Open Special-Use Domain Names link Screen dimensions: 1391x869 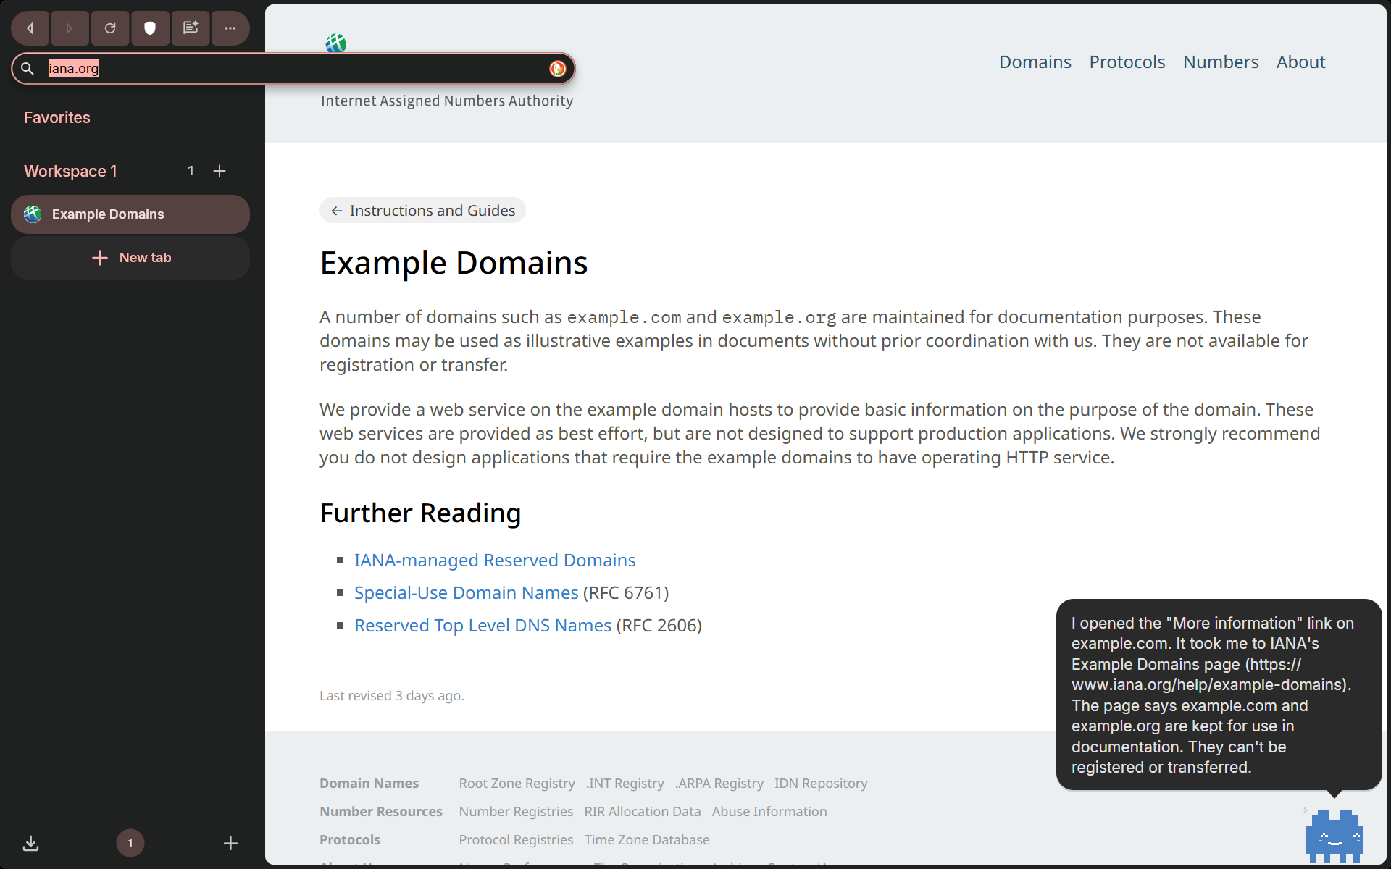[466, 593]
